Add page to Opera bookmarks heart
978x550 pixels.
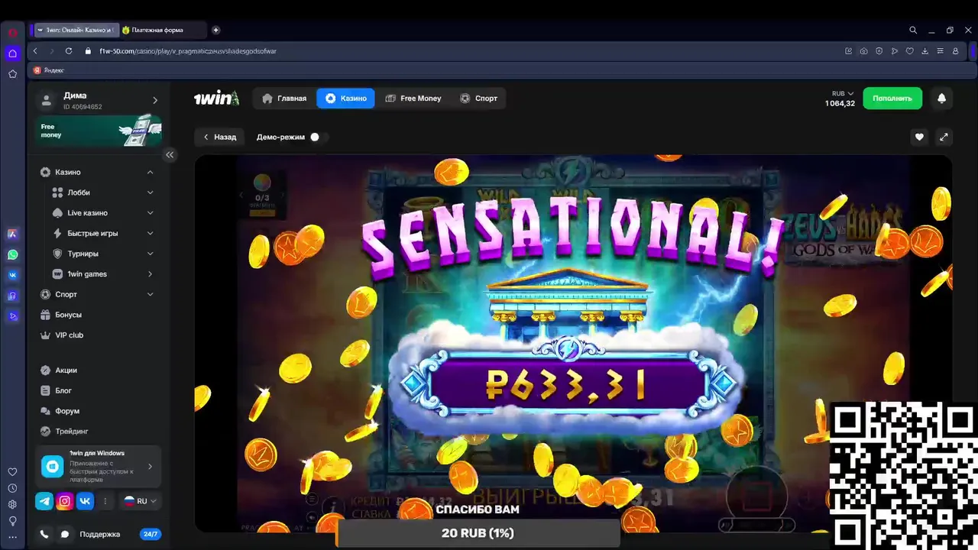pyautogui.click(x=909, y=51)
